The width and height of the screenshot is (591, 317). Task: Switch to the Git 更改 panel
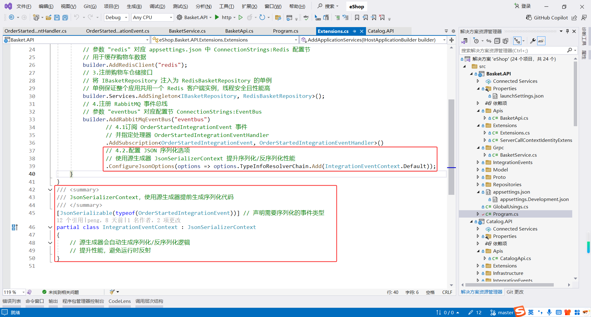click(515, 292)
